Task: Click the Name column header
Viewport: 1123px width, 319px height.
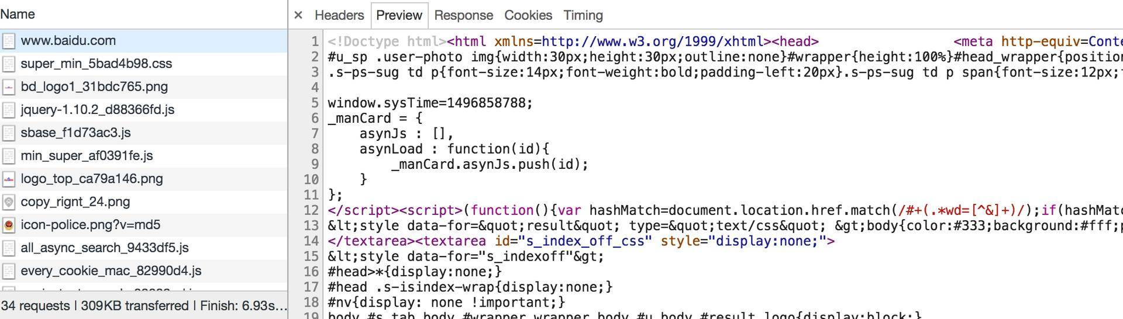Action: tap(18, 14)
